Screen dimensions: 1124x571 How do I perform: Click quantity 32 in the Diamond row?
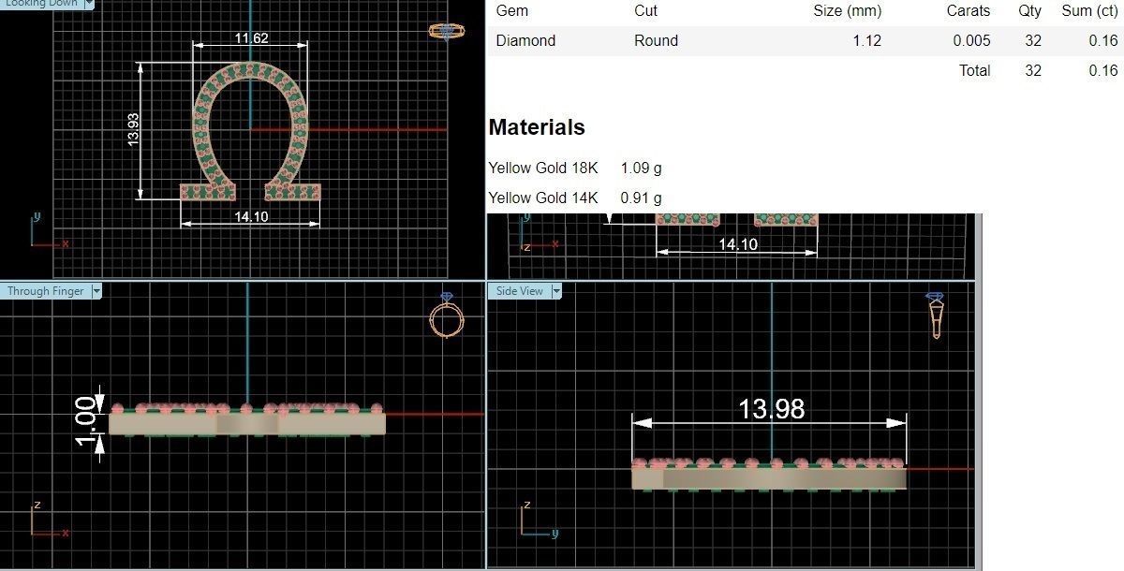[1033, 41]
